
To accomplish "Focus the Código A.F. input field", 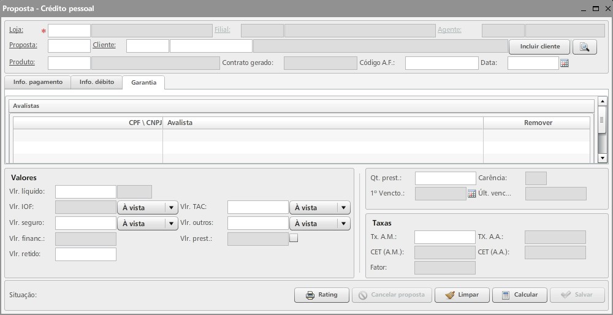I will 442,63.
